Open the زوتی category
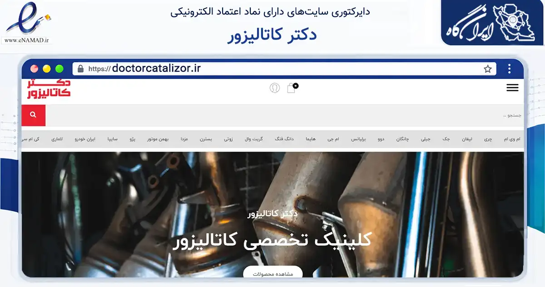This screenshot has height=287, width=545. (228, 139)
